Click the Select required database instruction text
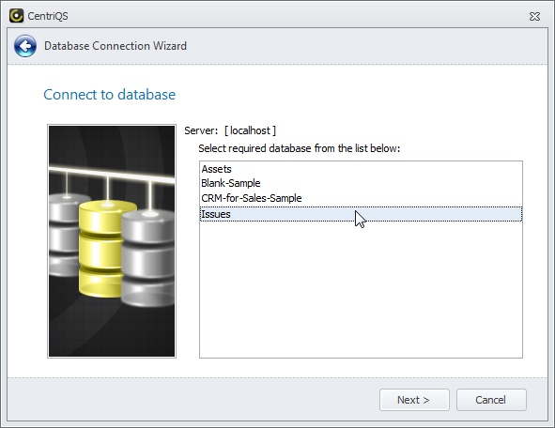 pos(299,148)
